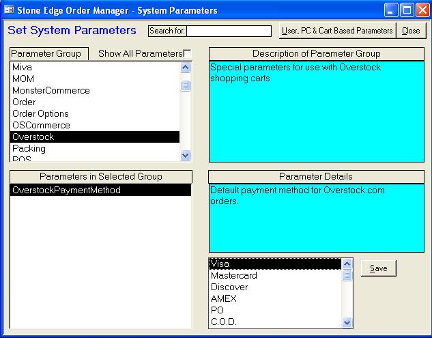Select Miva parameter group

tap(94, 68)
